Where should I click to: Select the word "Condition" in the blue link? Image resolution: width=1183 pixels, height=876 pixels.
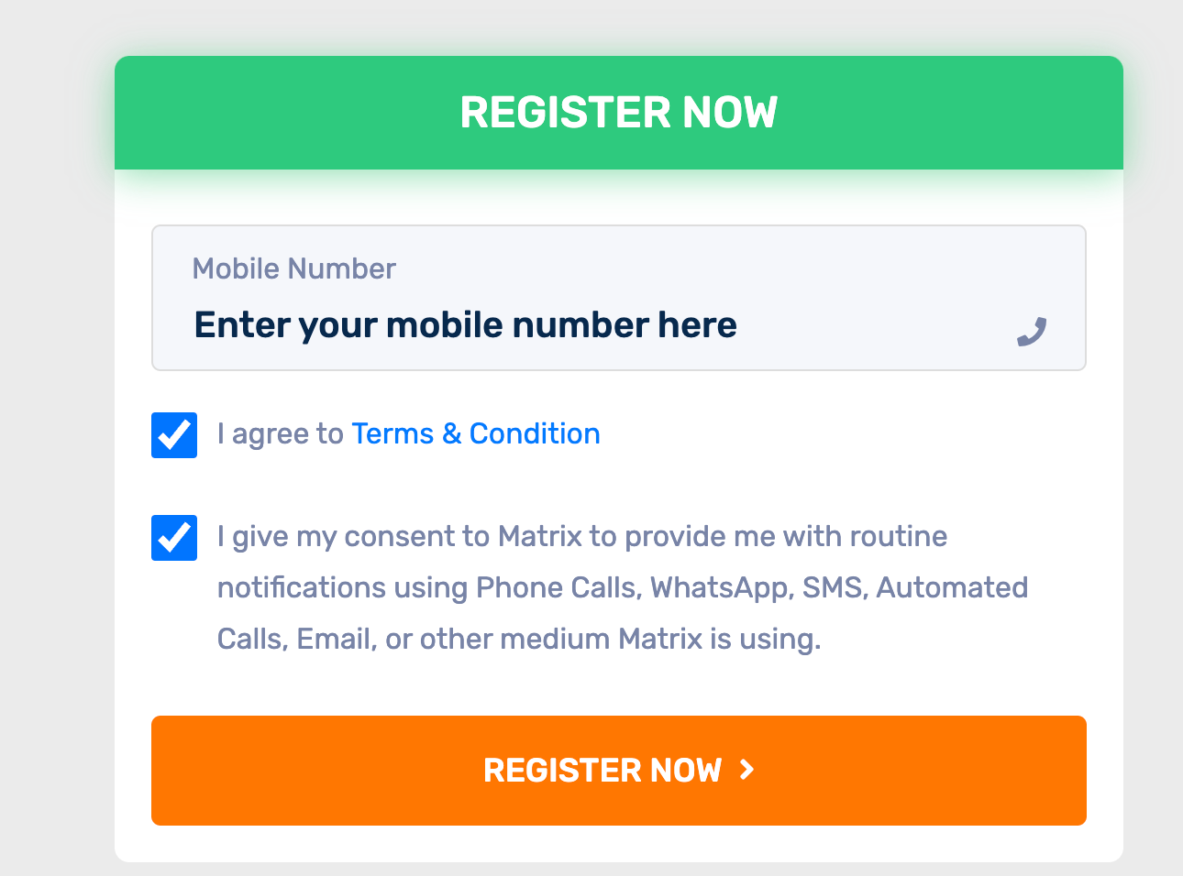point(535,433)
